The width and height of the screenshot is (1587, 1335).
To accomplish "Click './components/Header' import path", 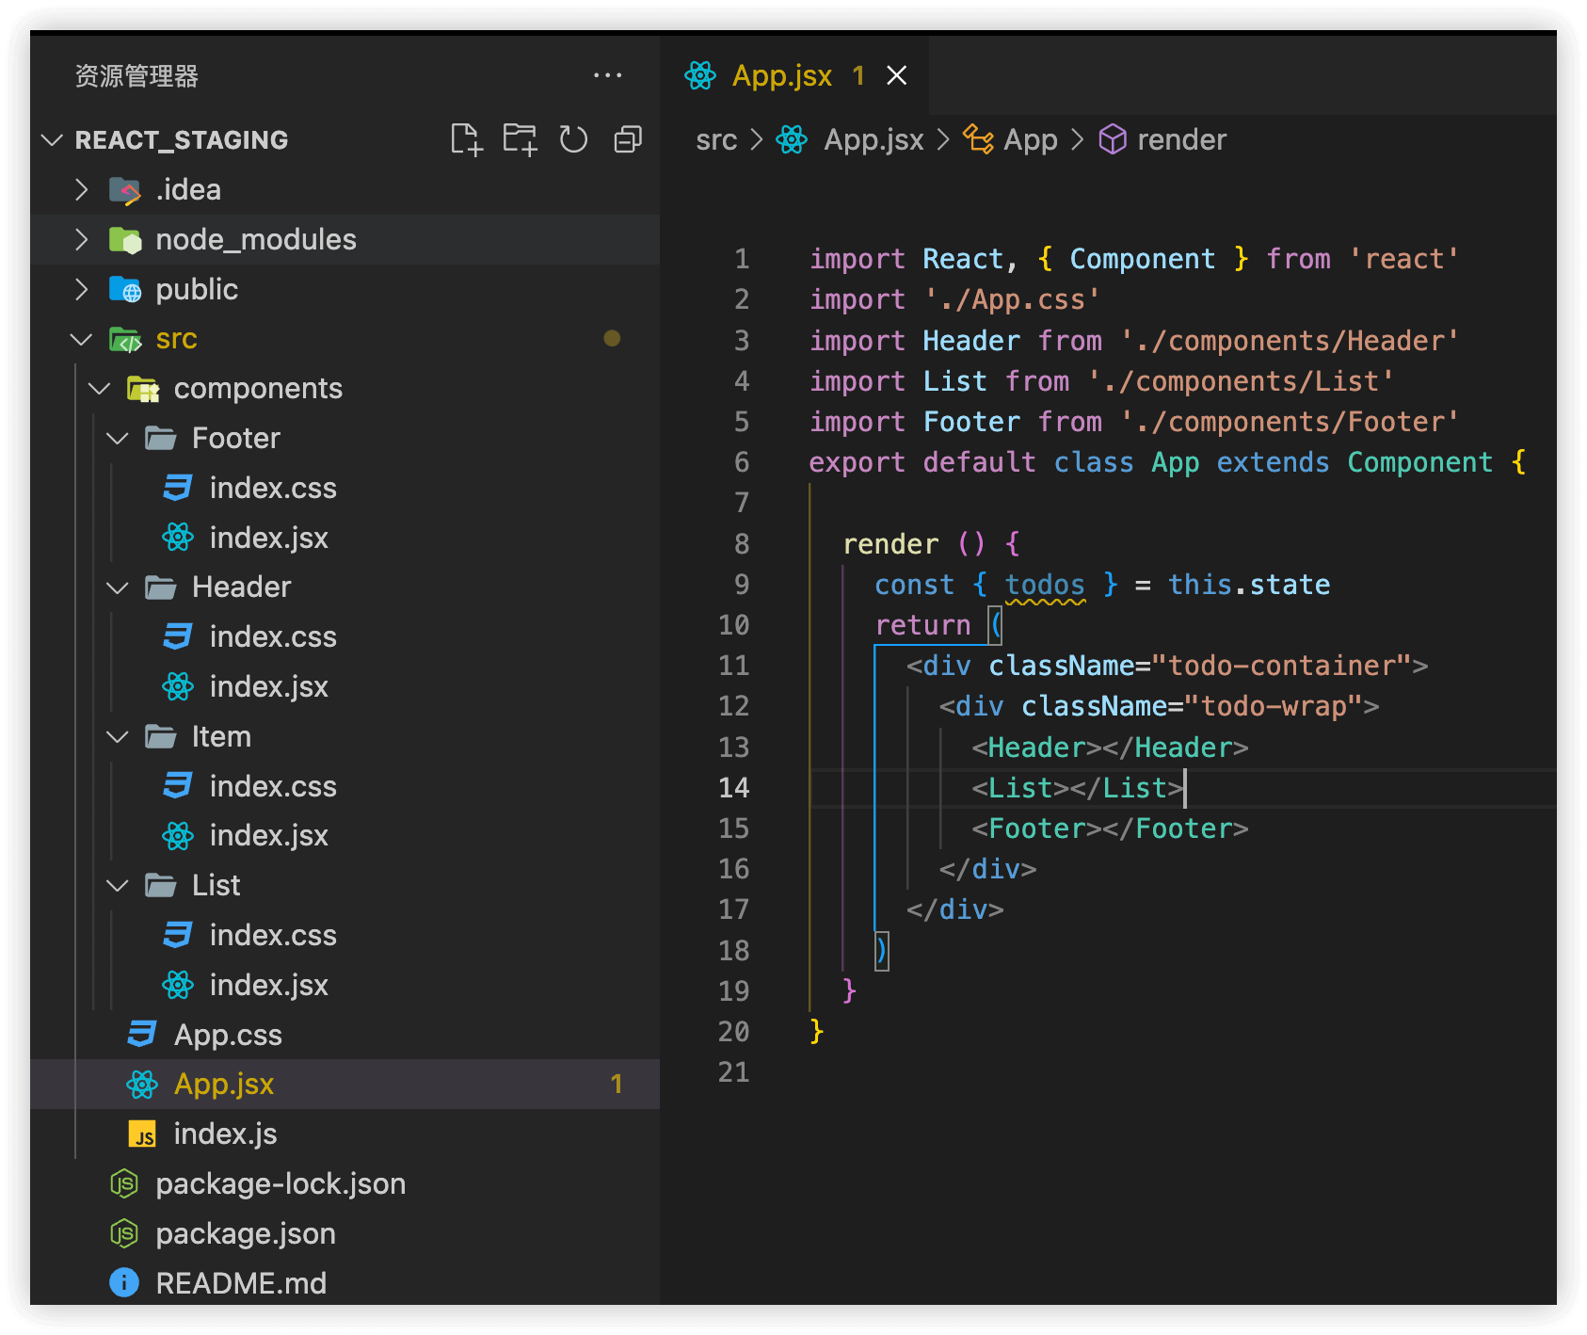I will coord(1290,341).
